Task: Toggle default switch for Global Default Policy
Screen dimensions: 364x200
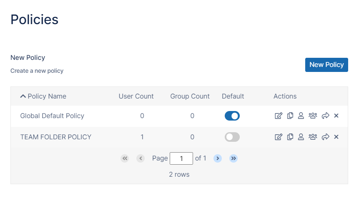Action: (x=232, y=116)
